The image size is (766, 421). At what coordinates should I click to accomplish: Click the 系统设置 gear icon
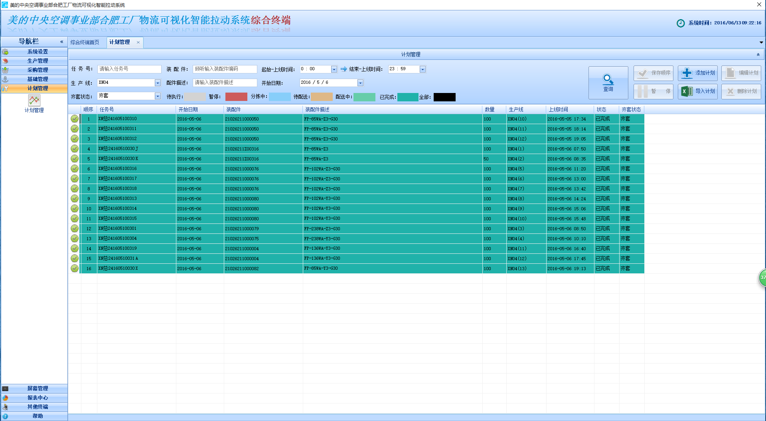(x=6, y=51)
